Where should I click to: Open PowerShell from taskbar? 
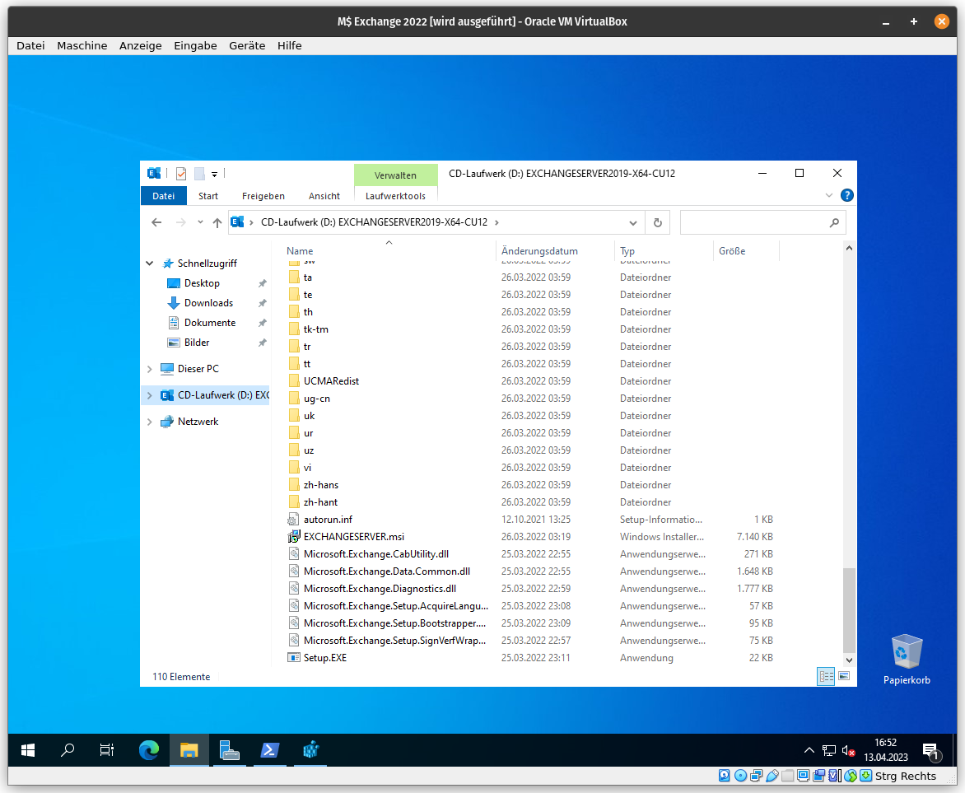coord(270,750)
